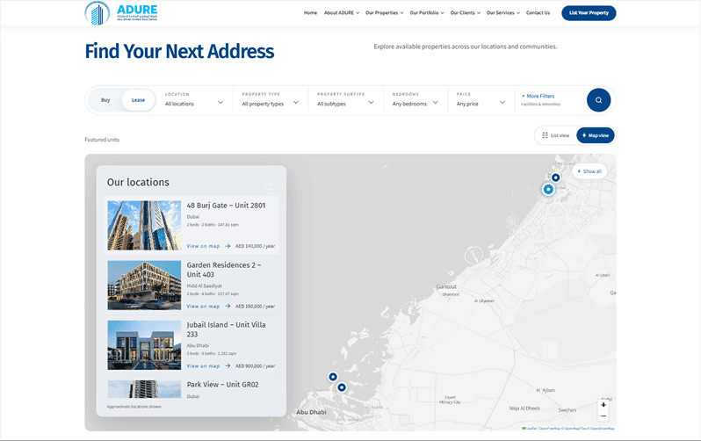Open the Price dropdown
Viewport: 701px width, 441px height.
[481, 100]
